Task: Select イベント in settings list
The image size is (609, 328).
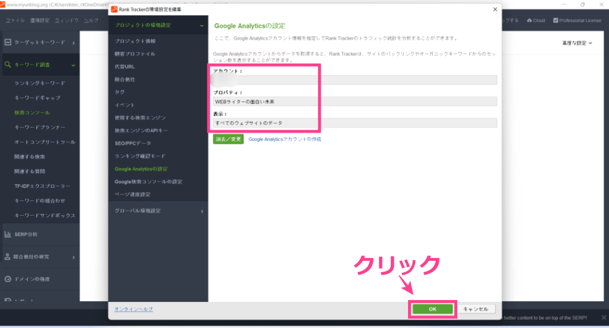Action: click(124, 105)
